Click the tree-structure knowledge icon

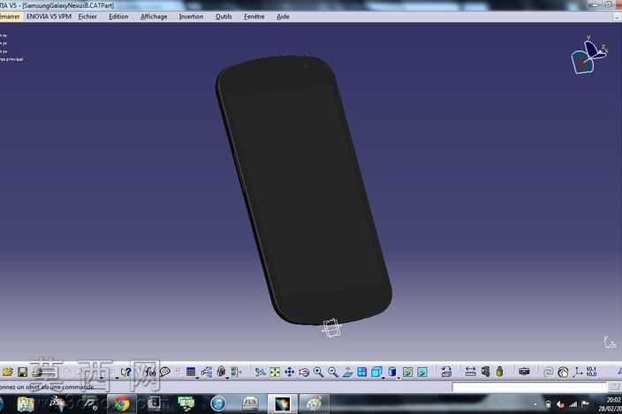coord(206,372)
